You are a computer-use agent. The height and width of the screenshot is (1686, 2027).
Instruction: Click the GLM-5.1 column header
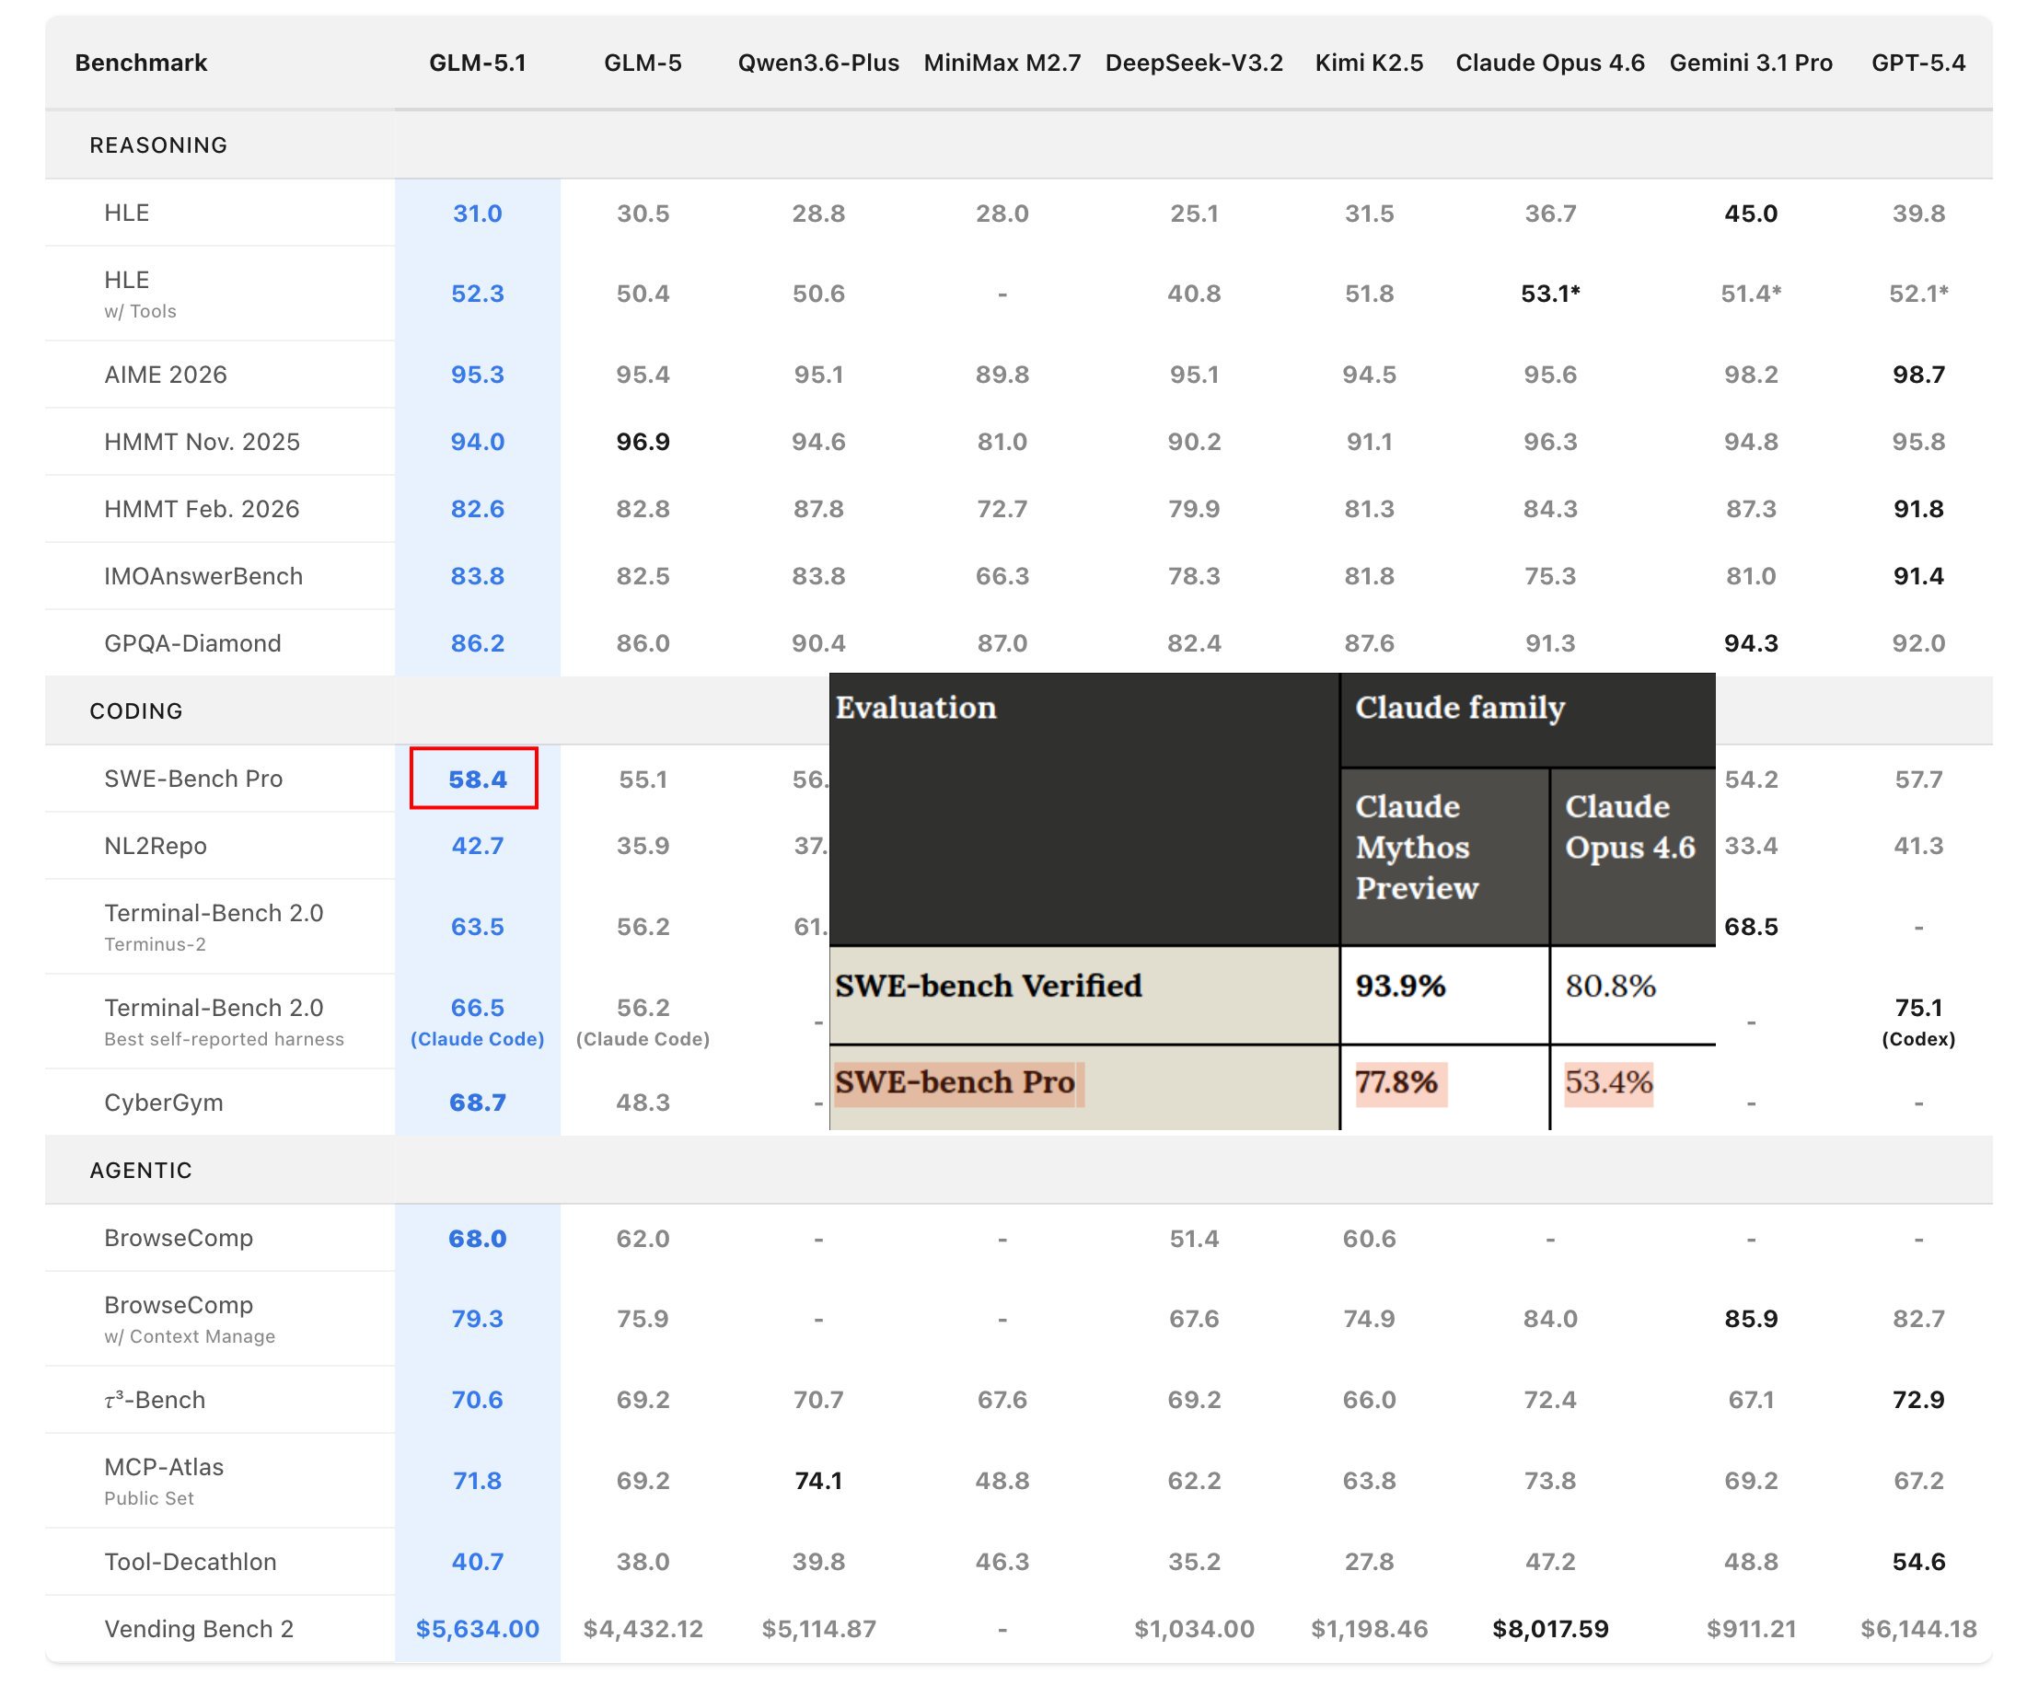(478, 63)
